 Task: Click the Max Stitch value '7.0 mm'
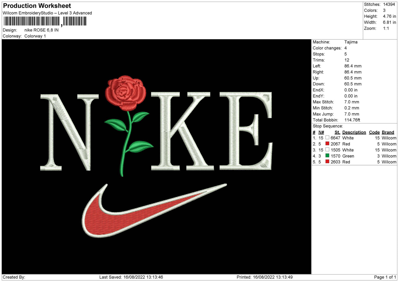tap(352, 102)
